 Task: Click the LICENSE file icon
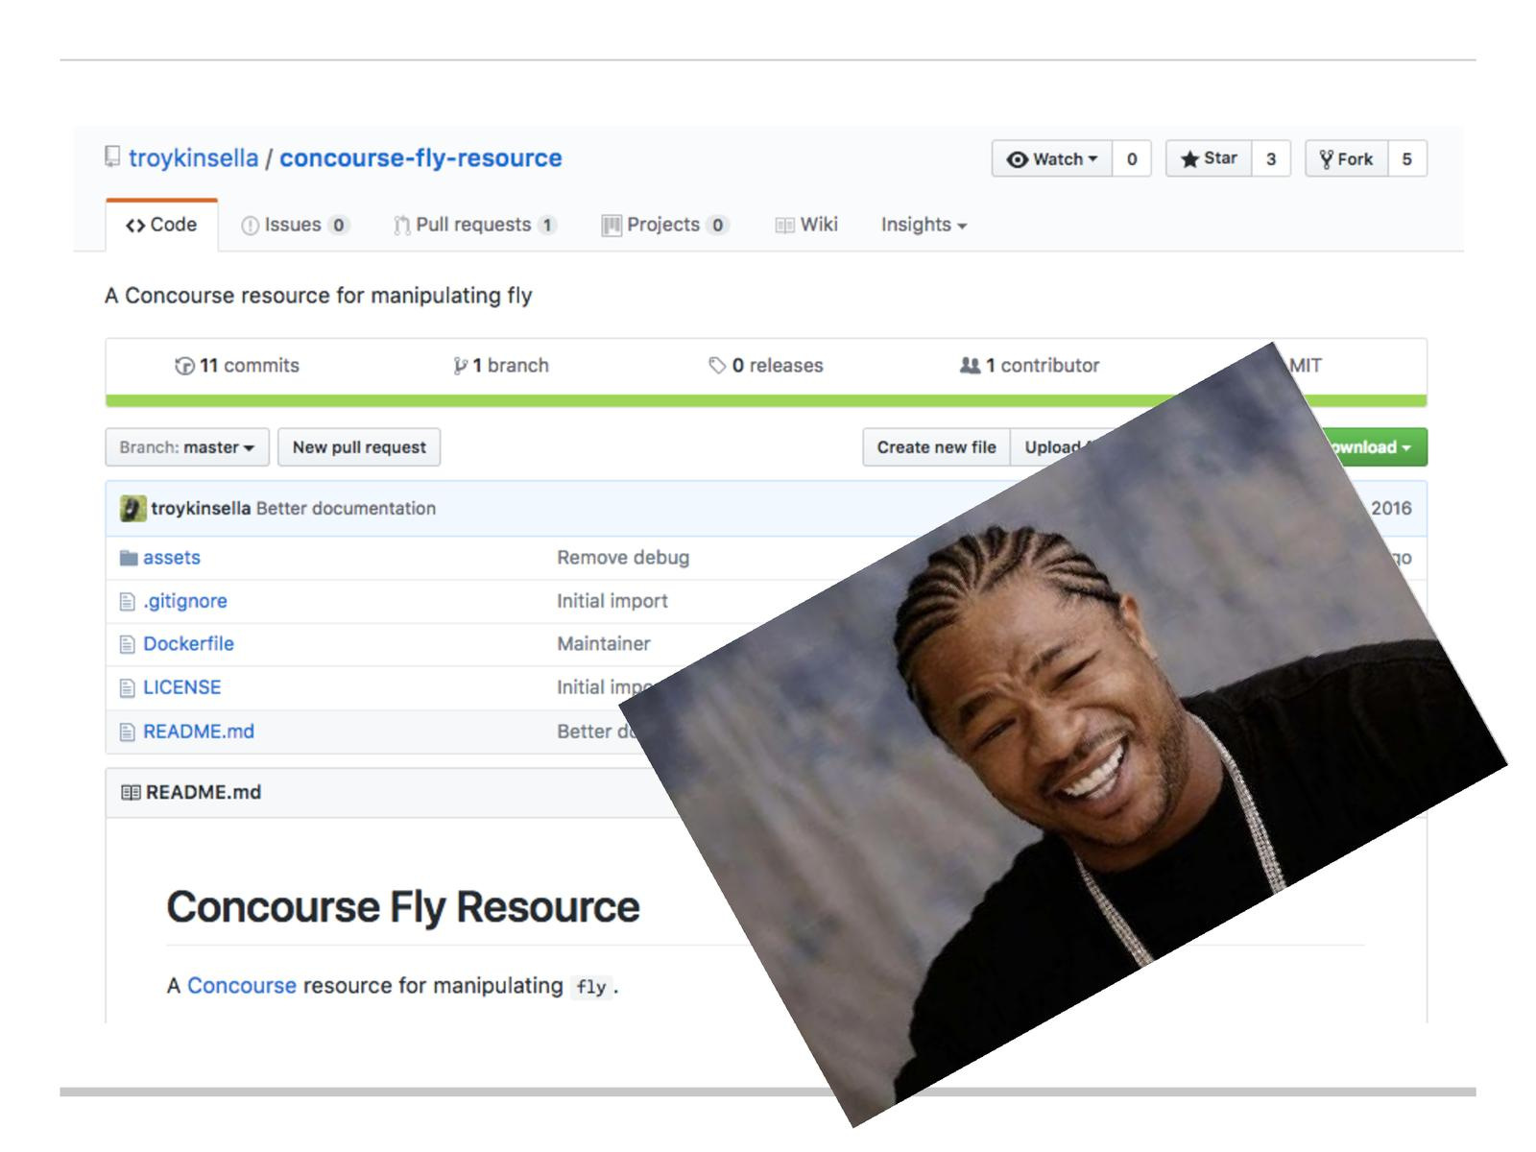pos(127,688)
